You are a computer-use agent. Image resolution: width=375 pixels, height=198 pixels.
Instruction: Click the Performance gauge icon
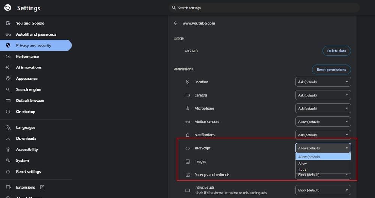[8, 57]
